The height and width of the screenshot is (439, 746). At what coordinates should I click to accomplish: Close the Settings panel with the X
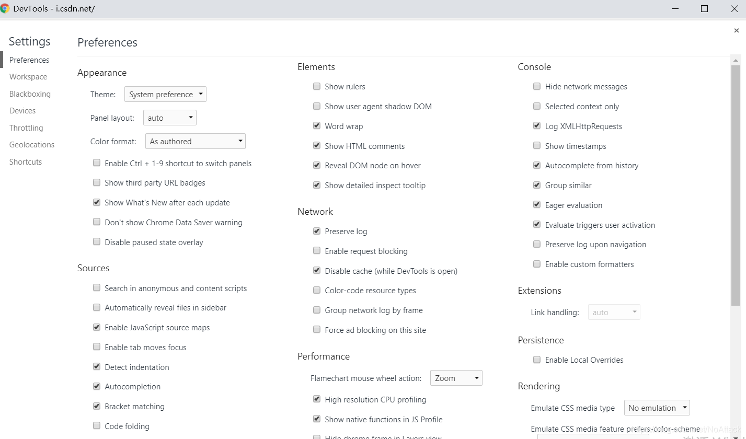click(736, 31)
